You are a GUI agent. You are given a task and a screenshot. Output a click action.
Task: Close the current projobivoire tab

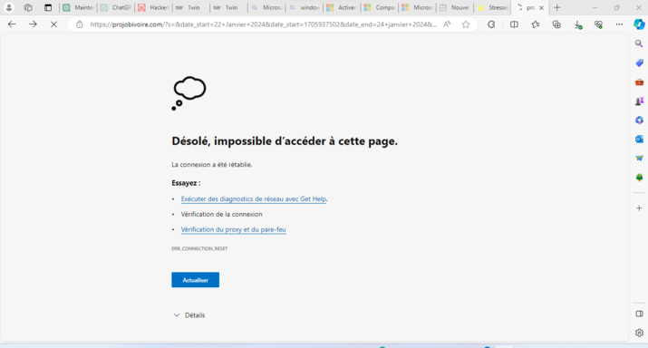541,8
